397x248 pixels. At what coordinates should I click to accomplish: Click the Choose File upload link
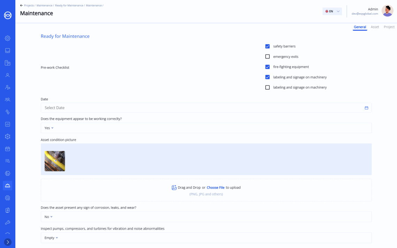pyautogui.click(x=215, y=187)
